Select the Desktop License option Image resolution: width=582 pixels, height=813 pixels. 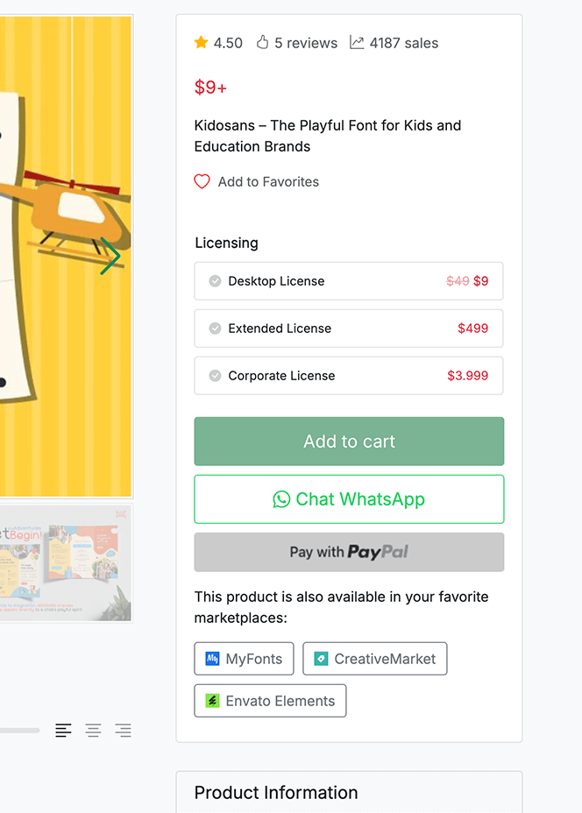349,281
